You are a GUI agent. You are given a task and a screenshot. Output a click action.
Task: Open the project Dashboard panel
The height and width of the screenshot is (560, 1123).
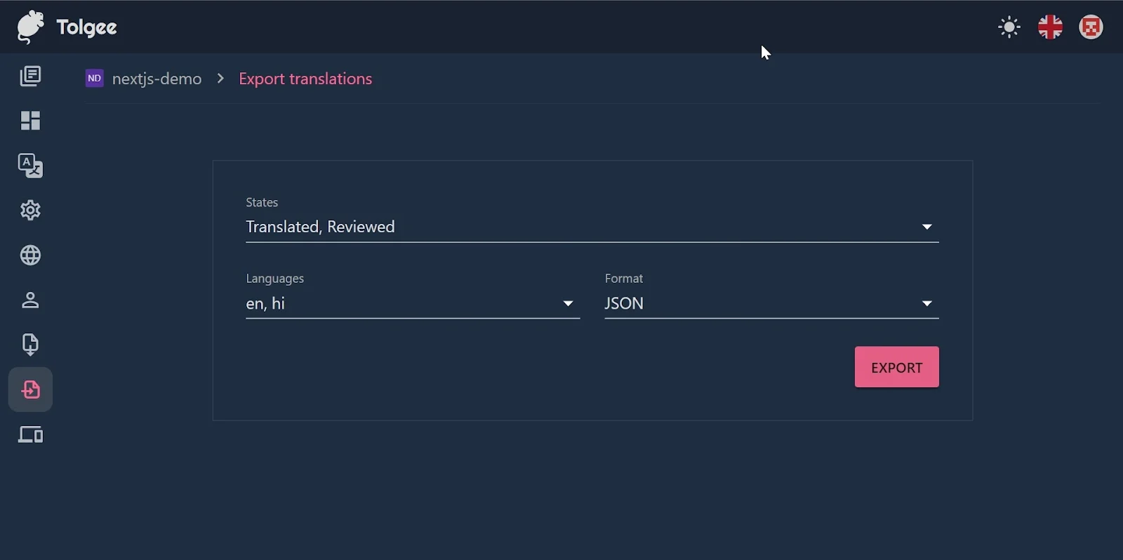pyautogui.click(x=30, y=120)
